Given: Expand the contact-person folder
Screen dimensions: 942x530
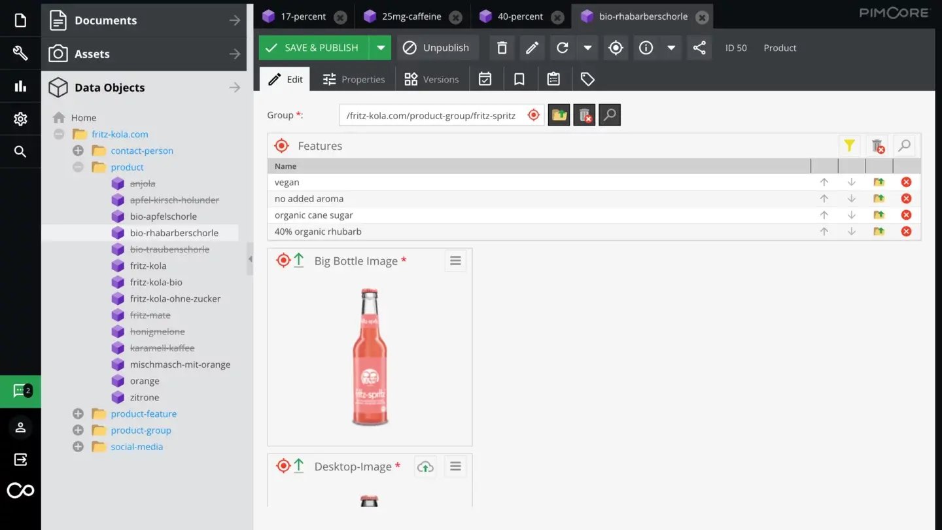Looking at the screenshot, I should pos(78,150).
